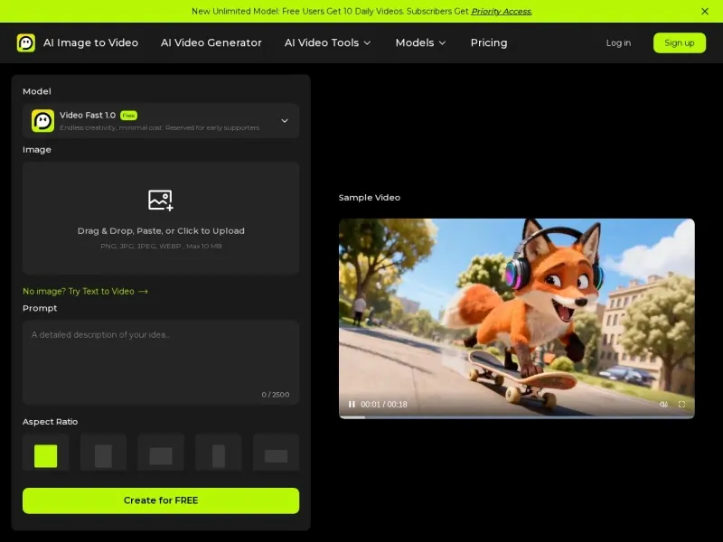723x542 pixels.
Task: Follow the Priority Access link
Action: click(x=501, y=11)
